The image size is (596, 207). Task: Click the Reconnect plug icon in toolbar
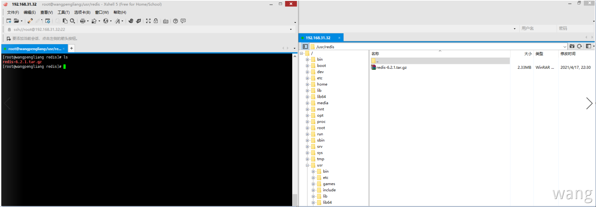pyautogui.click(x=30, y=21)
